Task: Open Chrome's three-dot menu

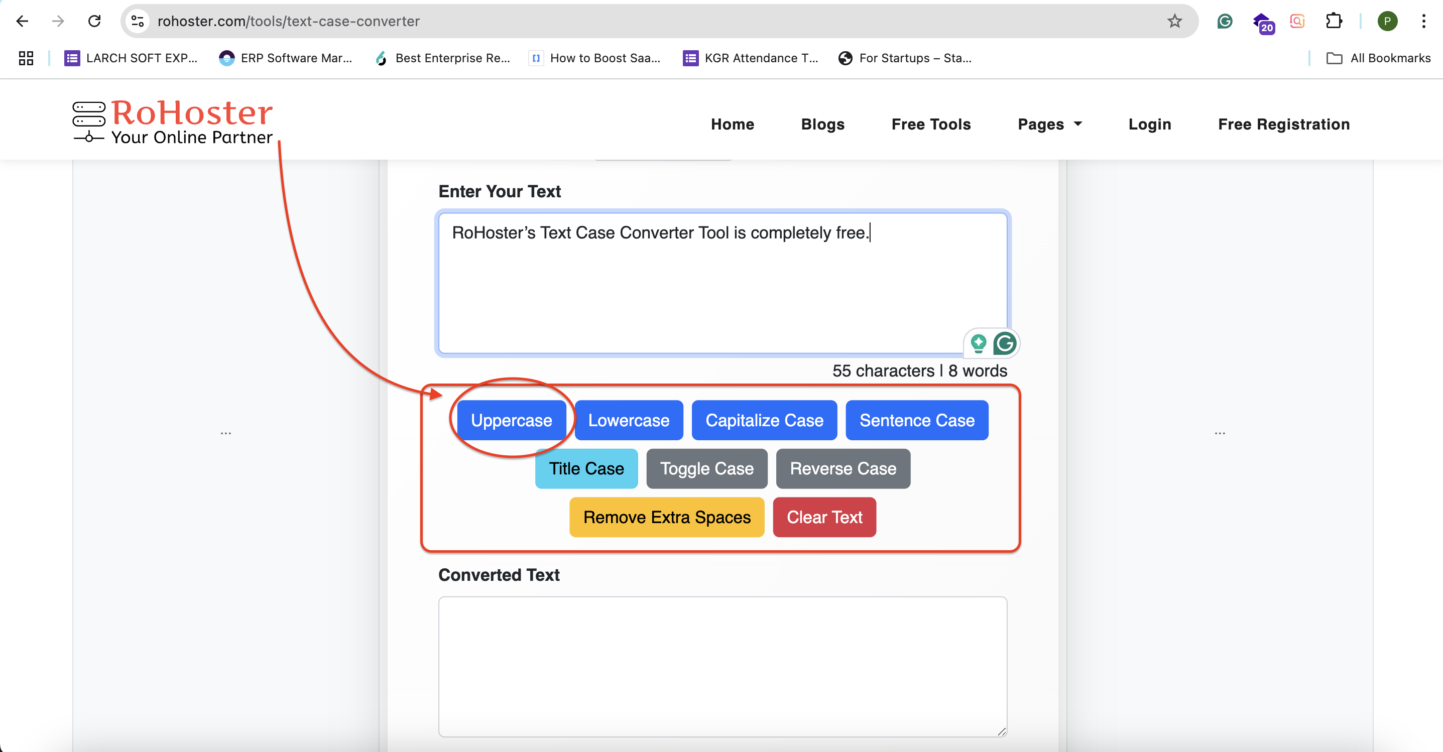Action: click(x=1423, y=21)
